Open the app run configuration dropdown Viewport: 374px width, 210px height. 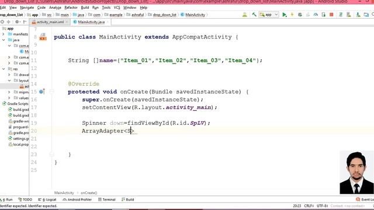pos(269,15)
